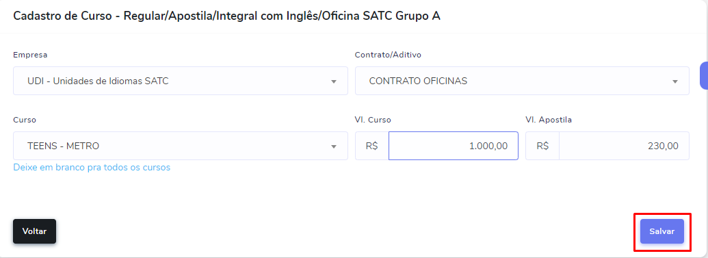Save the course with Salvar
This screenshot has height=258, width=708.
click(662, 231)
